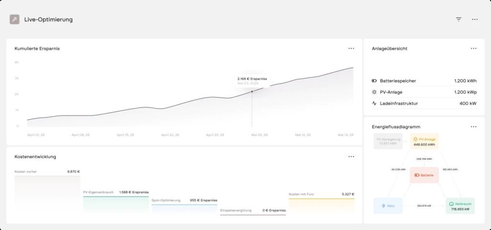Click the 40.036 kWh flow label
Image resolution: width=491 pixels, height=230 pixels.
398,169
